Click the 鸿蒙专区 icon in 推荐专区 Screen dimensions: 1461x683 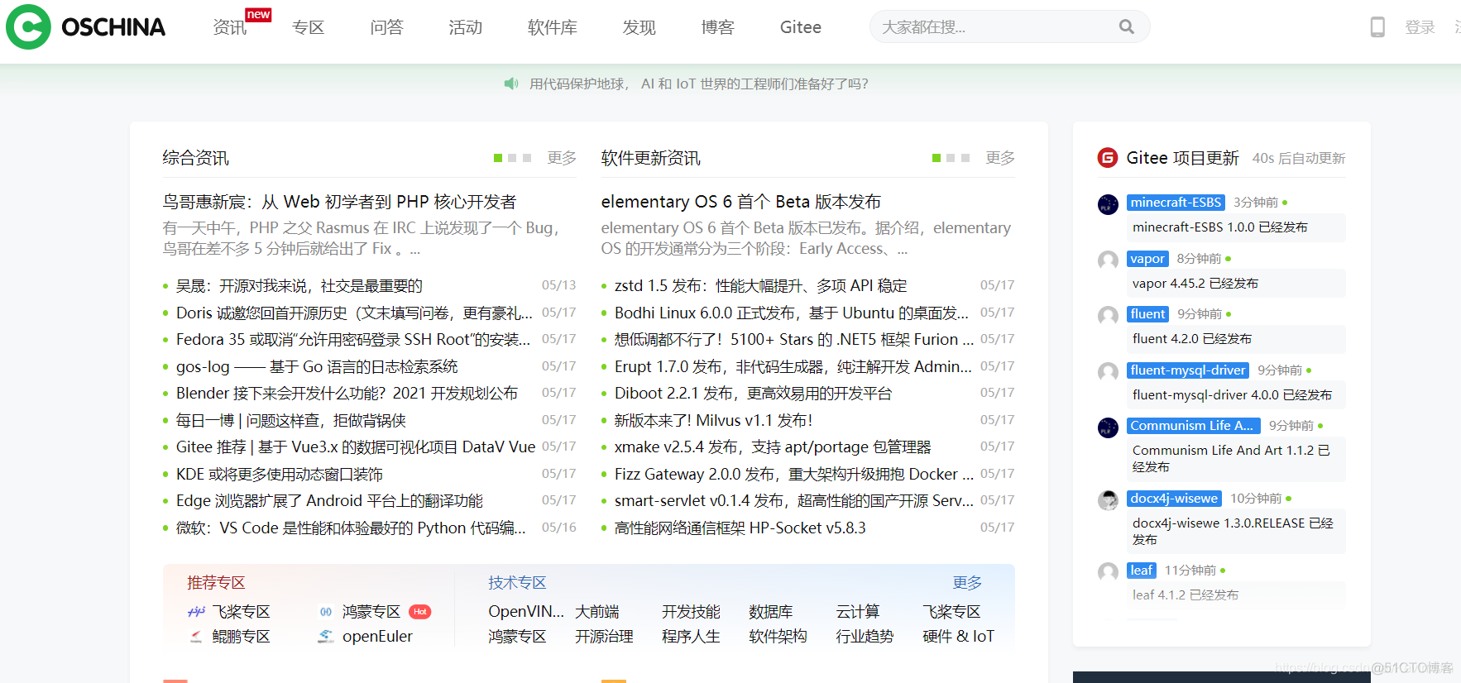326,612
